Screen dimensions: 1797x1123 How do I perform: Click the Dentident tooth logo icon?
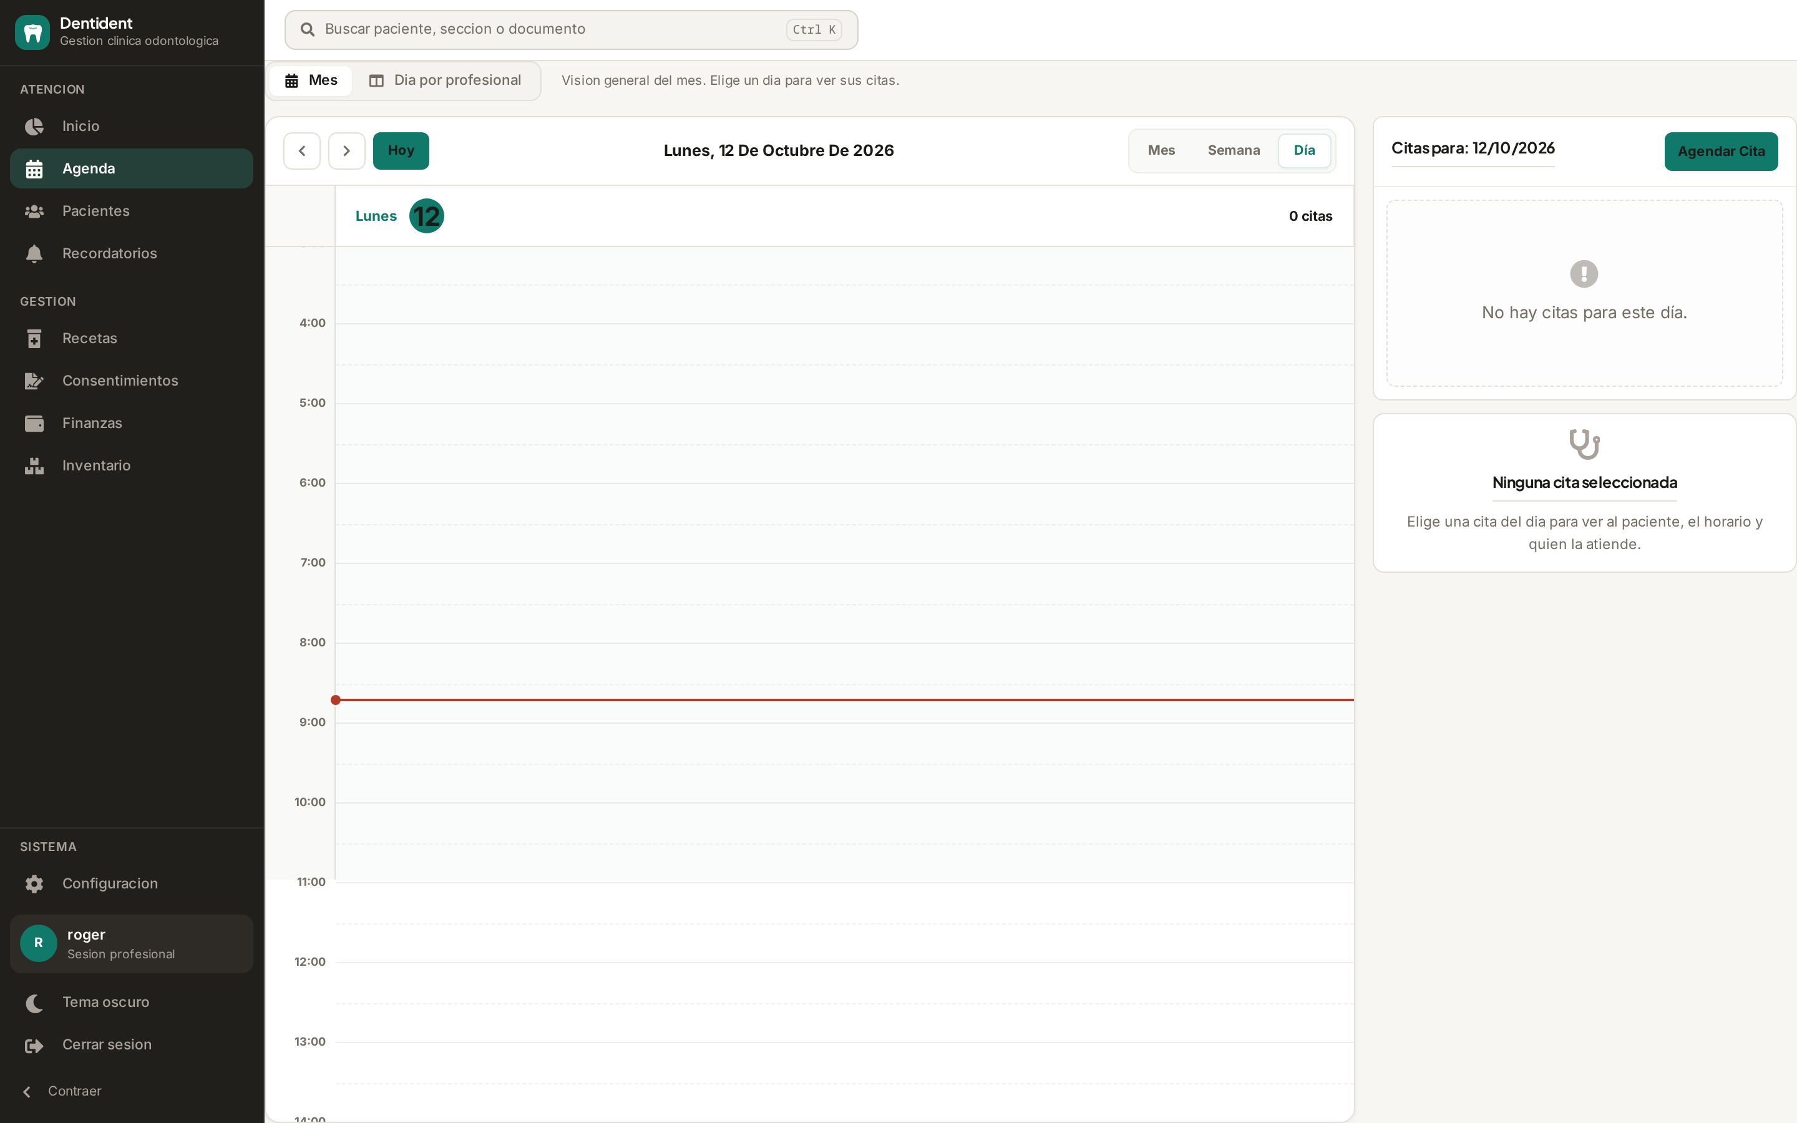coord(32,32)
